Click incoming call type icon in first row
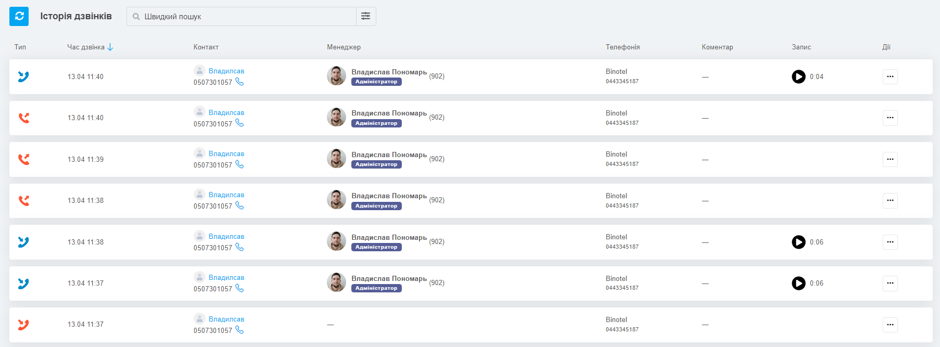 pos(23,77)
